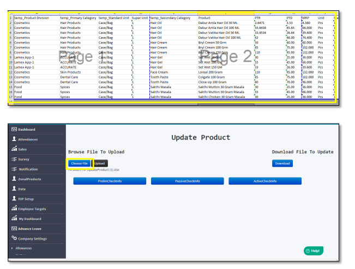Image resolution: width=355 pixels, height=269 pixels.
Task: Click the Choose File button
Action: click(79, 163)
